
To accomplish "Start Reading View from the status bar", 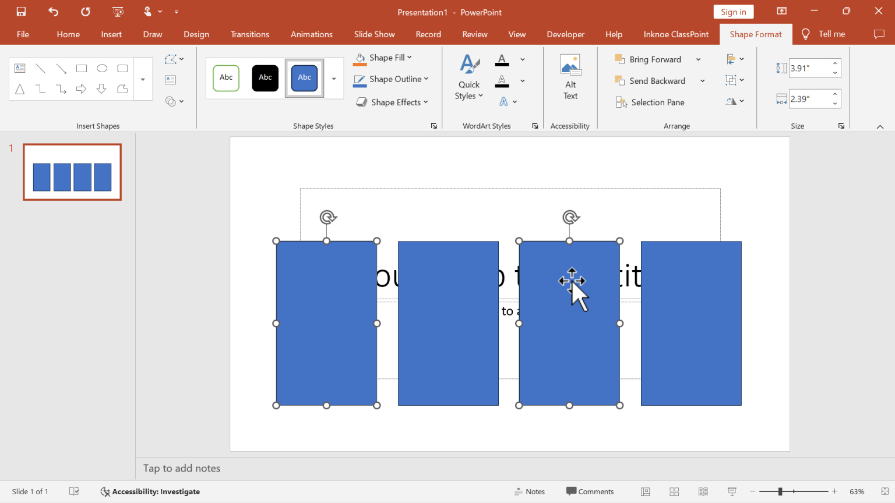I will (x=703, y=491).
